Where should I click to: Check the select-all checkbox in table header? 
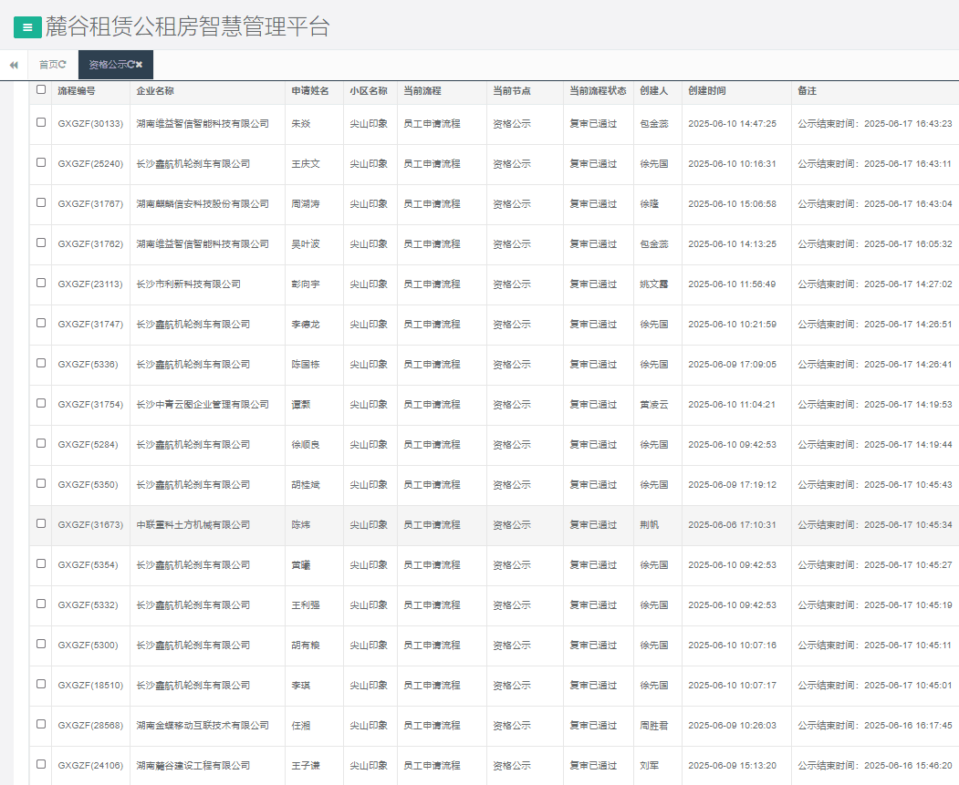(x=41, y=89)
